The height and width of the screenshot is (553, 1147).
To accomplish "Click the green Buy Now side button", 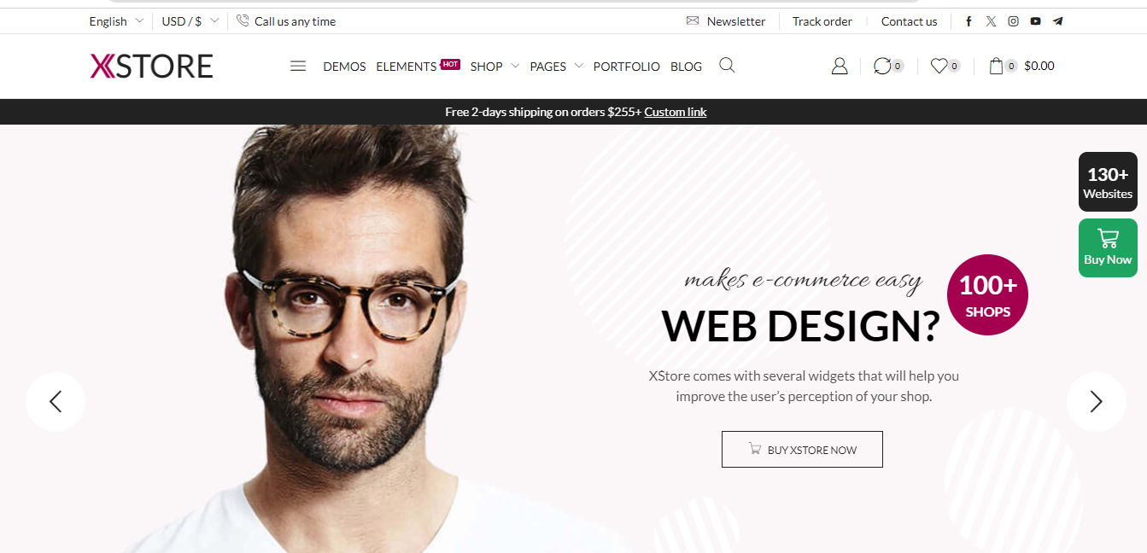I will pyautogui.click(x=1108, y=247).
